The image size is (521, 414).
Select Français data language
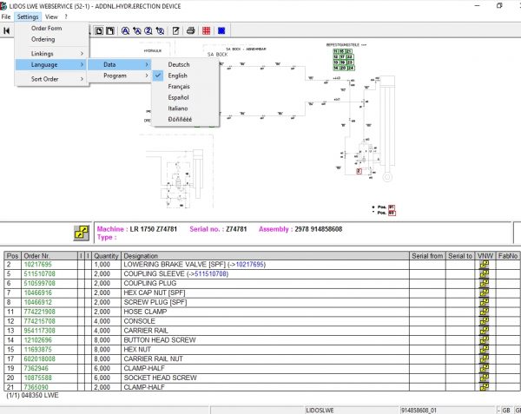[186, 87]
